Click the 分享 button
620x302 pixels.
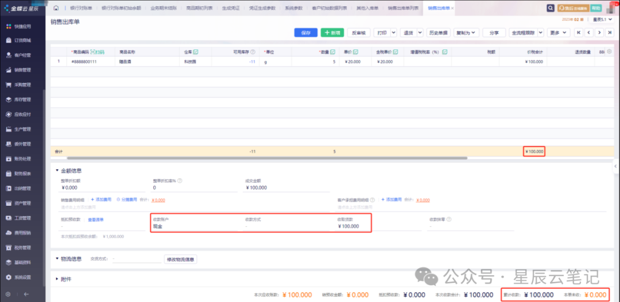[494, 33]
